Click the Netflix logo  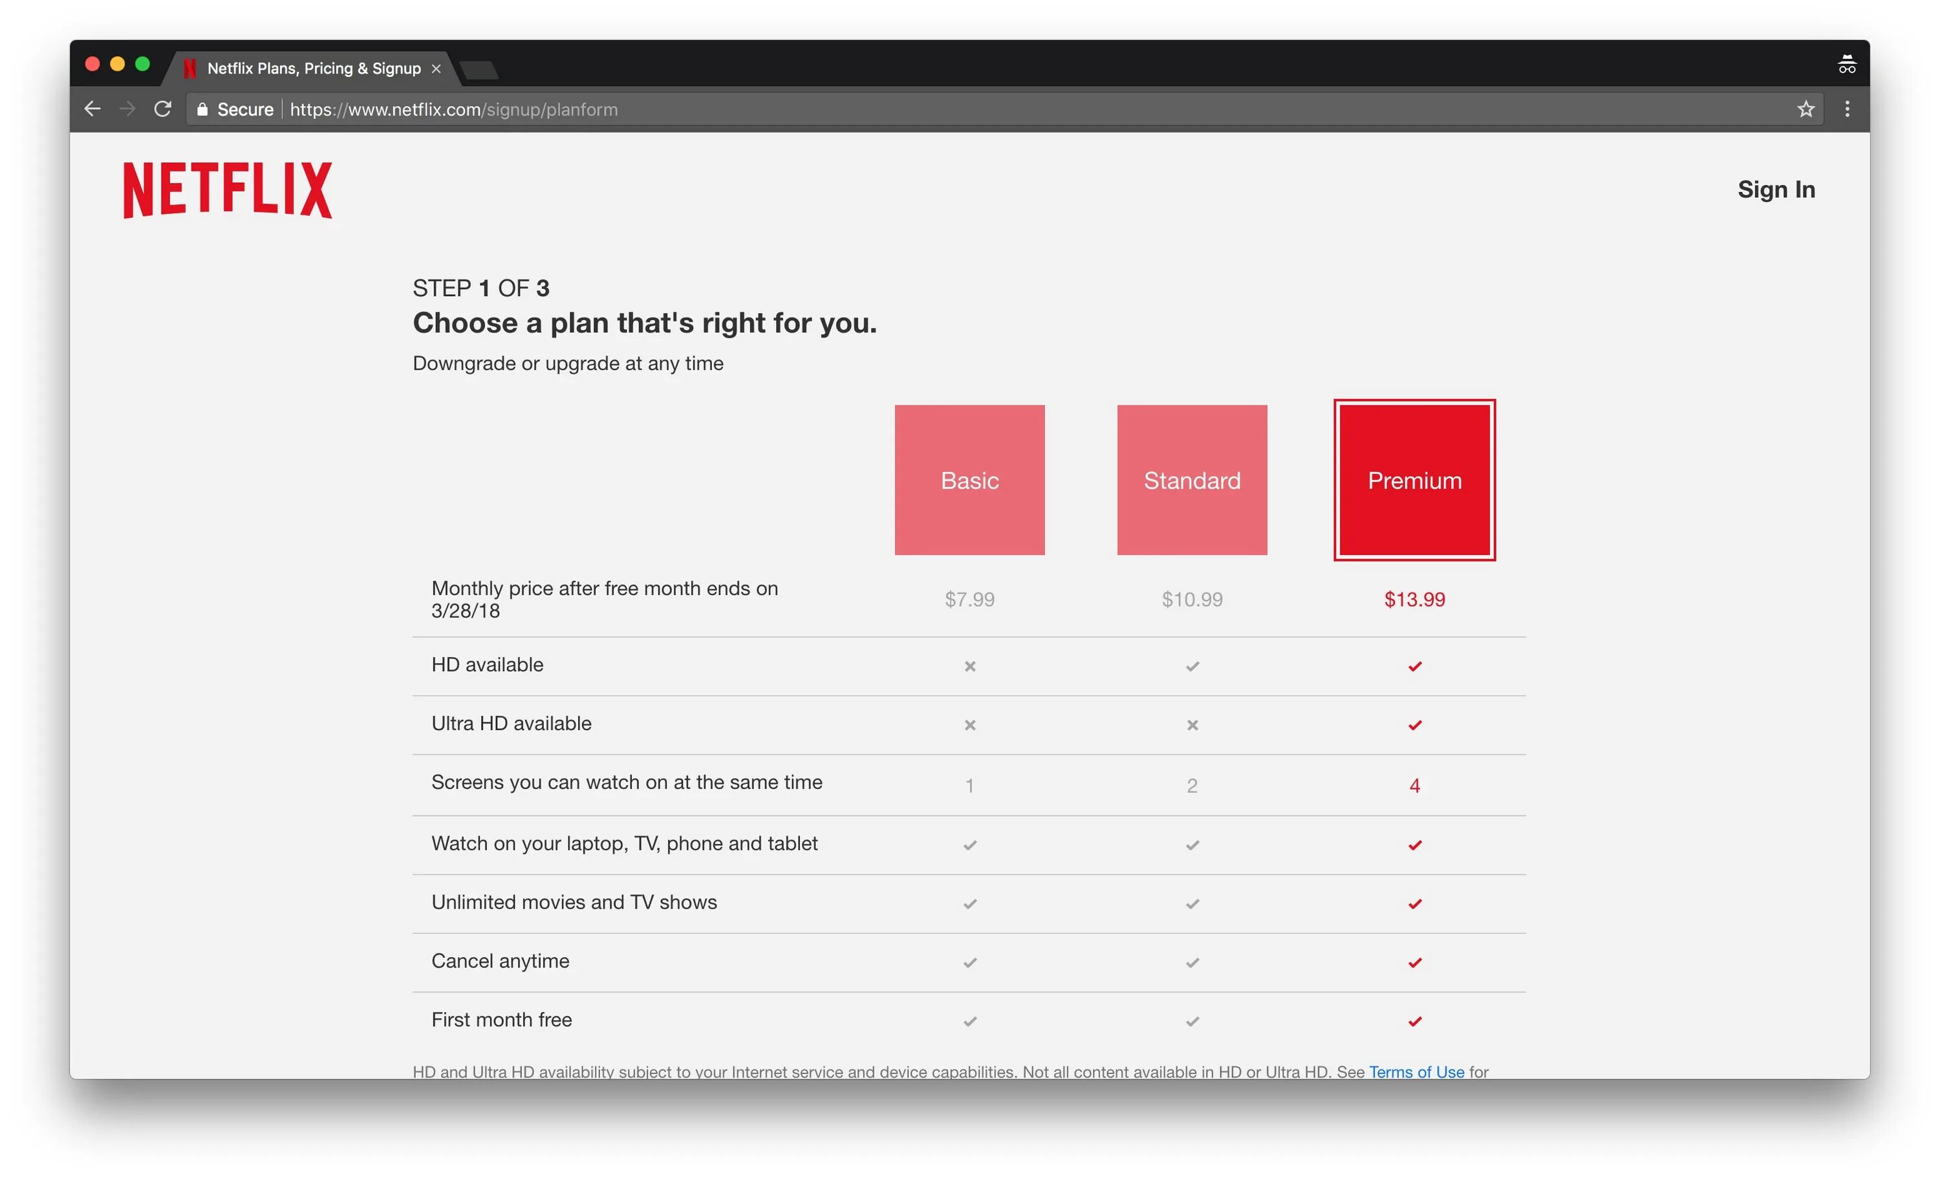click(x=228, y=189)
